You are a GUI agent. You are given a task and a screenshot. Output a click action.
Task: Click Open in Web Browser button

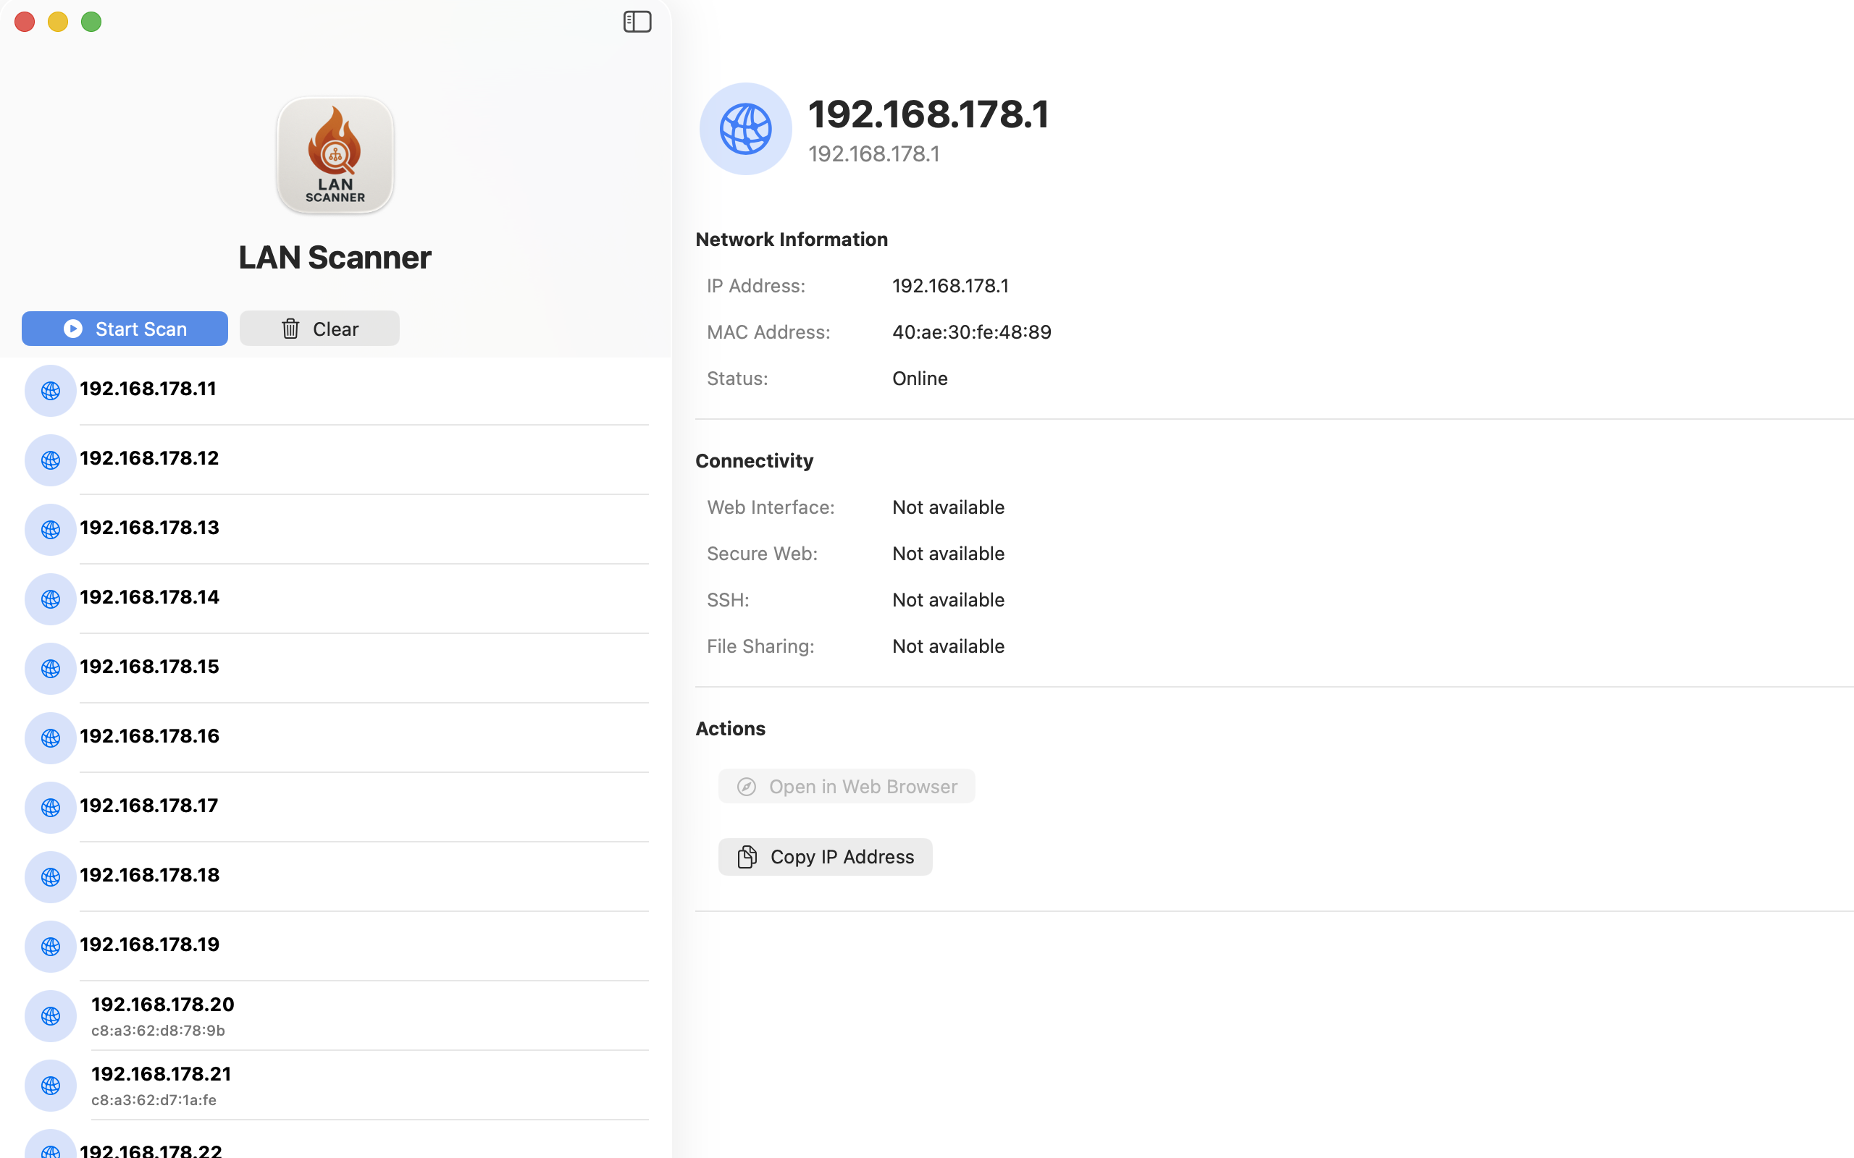[x=847, y=787]
